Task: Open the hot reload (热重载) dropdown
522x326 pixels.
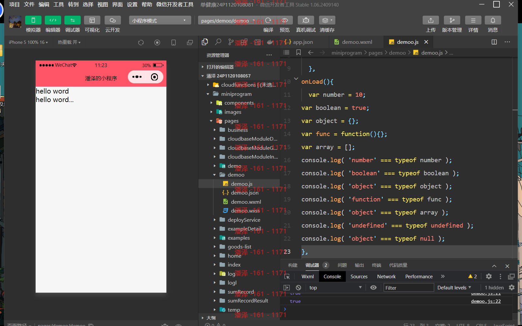Action: pos(69,42)
